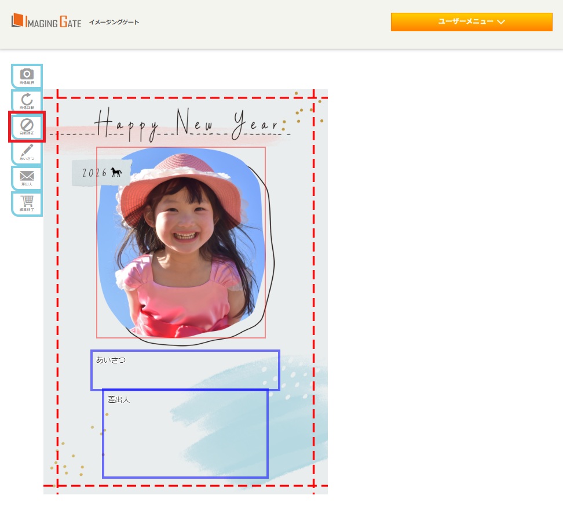The image size is (563, 517).
Task: Click the black horse icon beside 2026
Action: (x=116, y=172)
